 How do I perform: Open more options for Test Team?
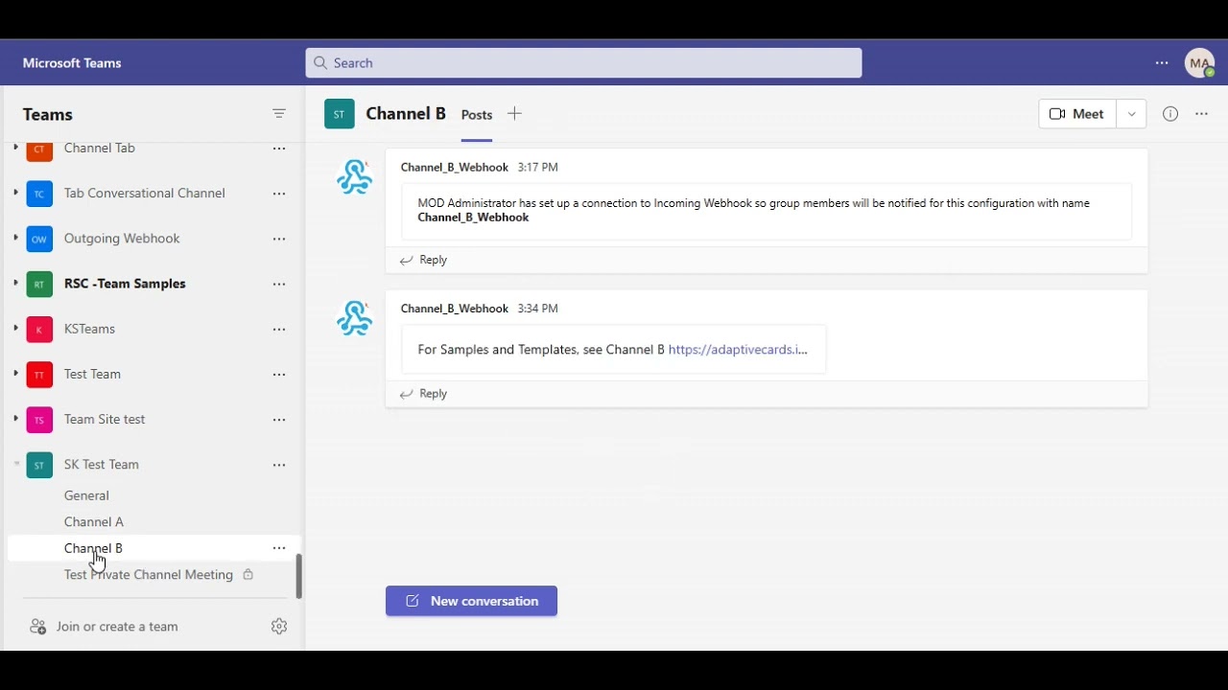(279, 374)
